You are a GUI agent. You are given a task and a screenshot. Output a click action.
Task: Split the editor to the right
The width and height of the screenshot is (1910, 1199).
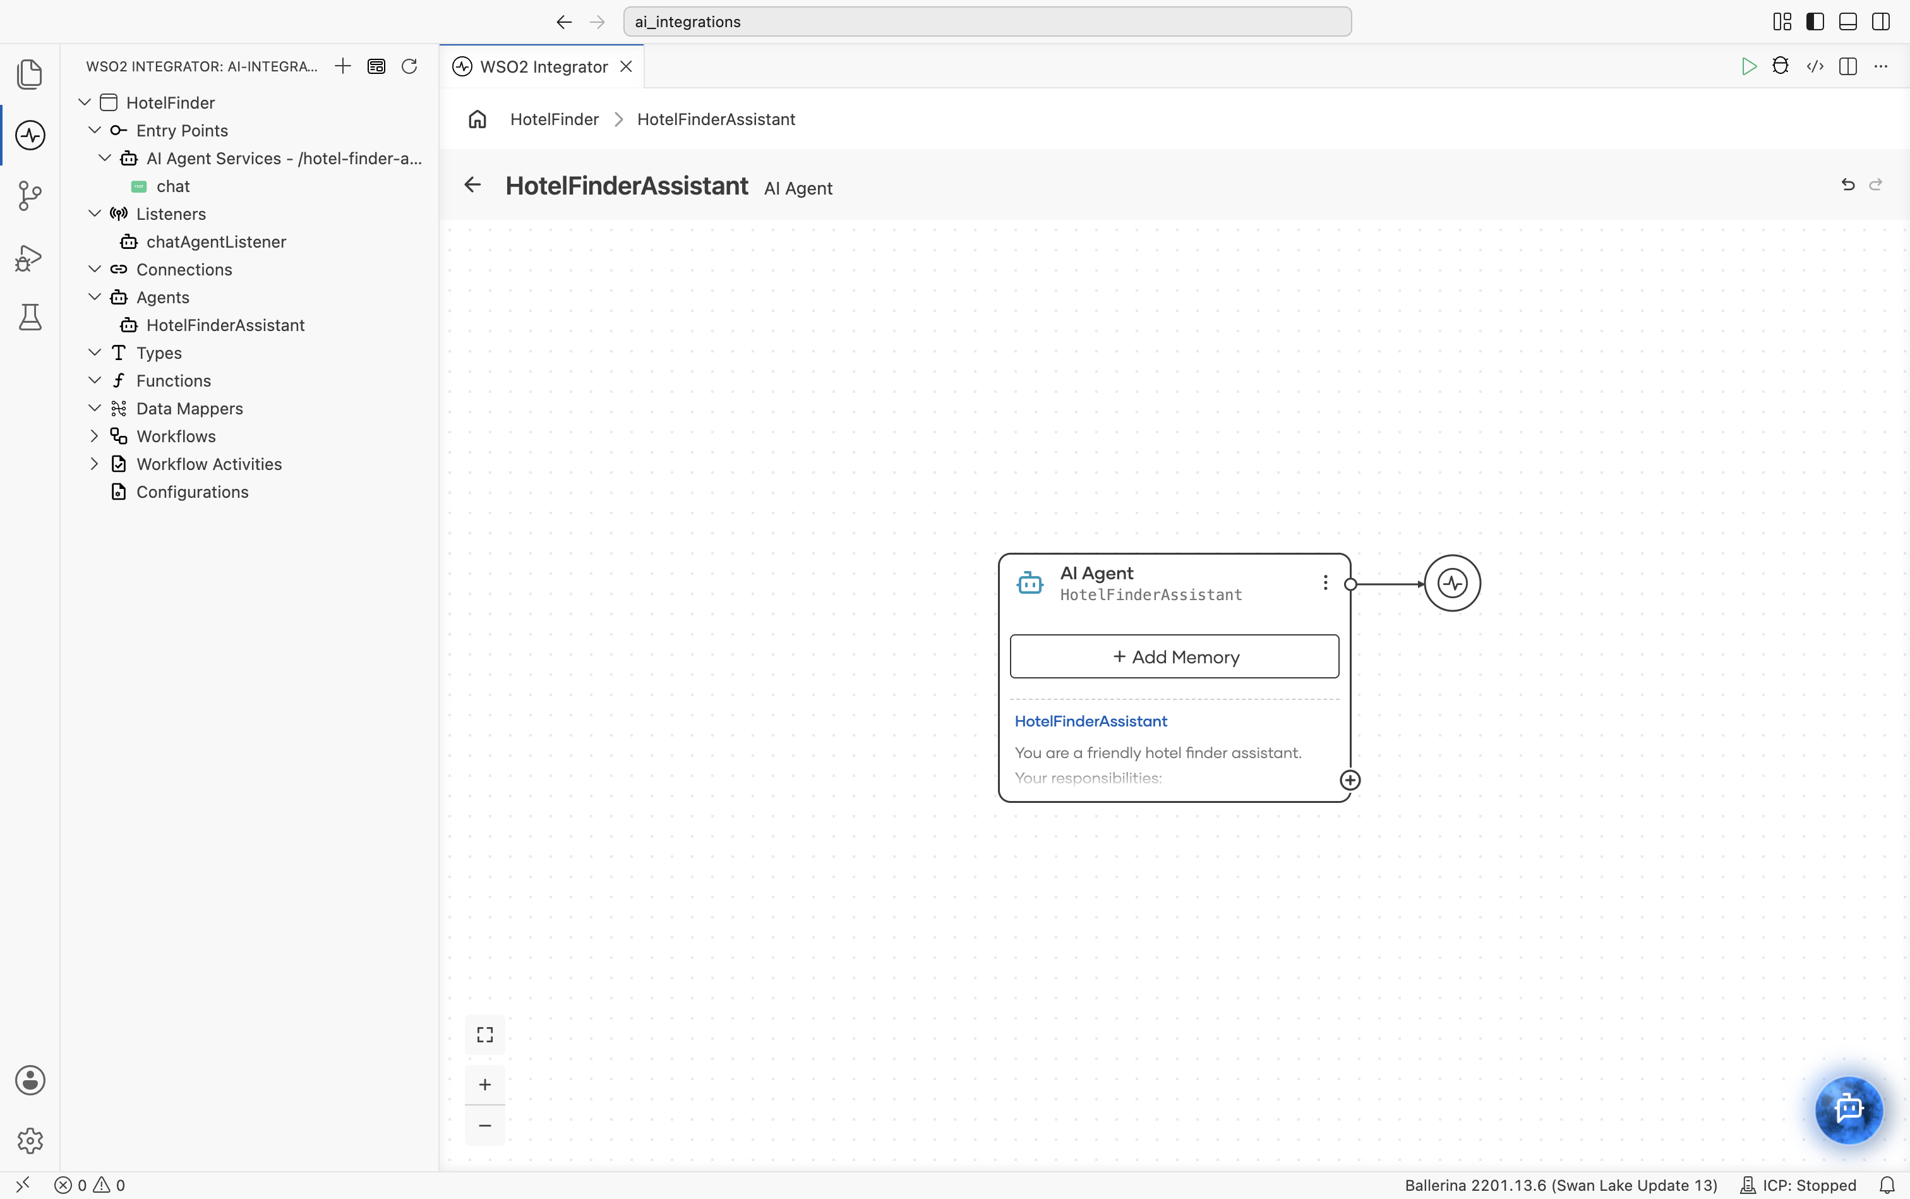[x=1847, y=66]
